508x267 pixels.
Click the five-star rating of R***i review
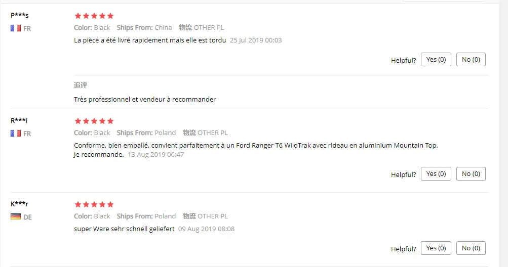(94, 121)
